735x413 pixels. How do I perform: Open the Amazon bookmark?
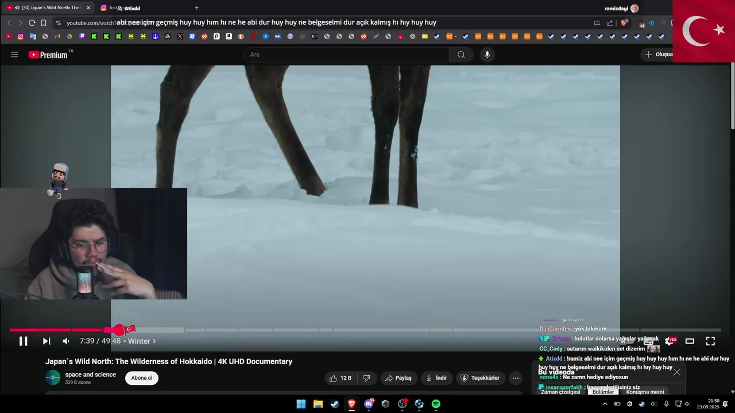click(x=229, y=36)
